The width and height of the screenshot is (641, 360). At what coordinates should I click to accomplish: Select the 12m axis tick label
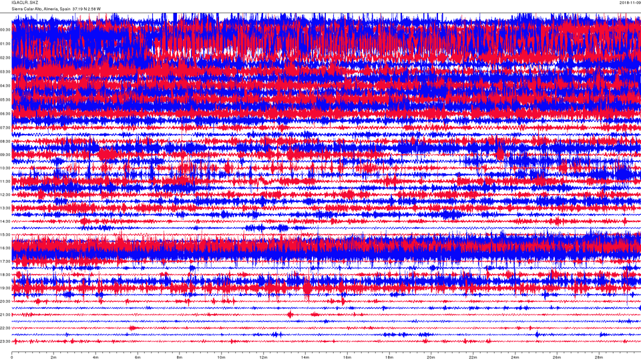[x=263, y=357]
